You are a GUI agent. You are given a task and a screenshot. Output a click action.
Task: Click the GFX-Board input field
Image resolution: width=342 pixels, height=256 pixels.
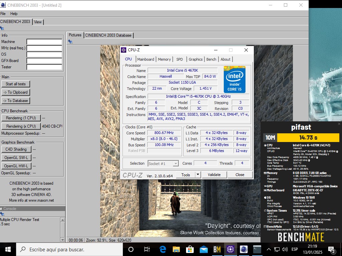pyautogui.click(x=44, y=61)
